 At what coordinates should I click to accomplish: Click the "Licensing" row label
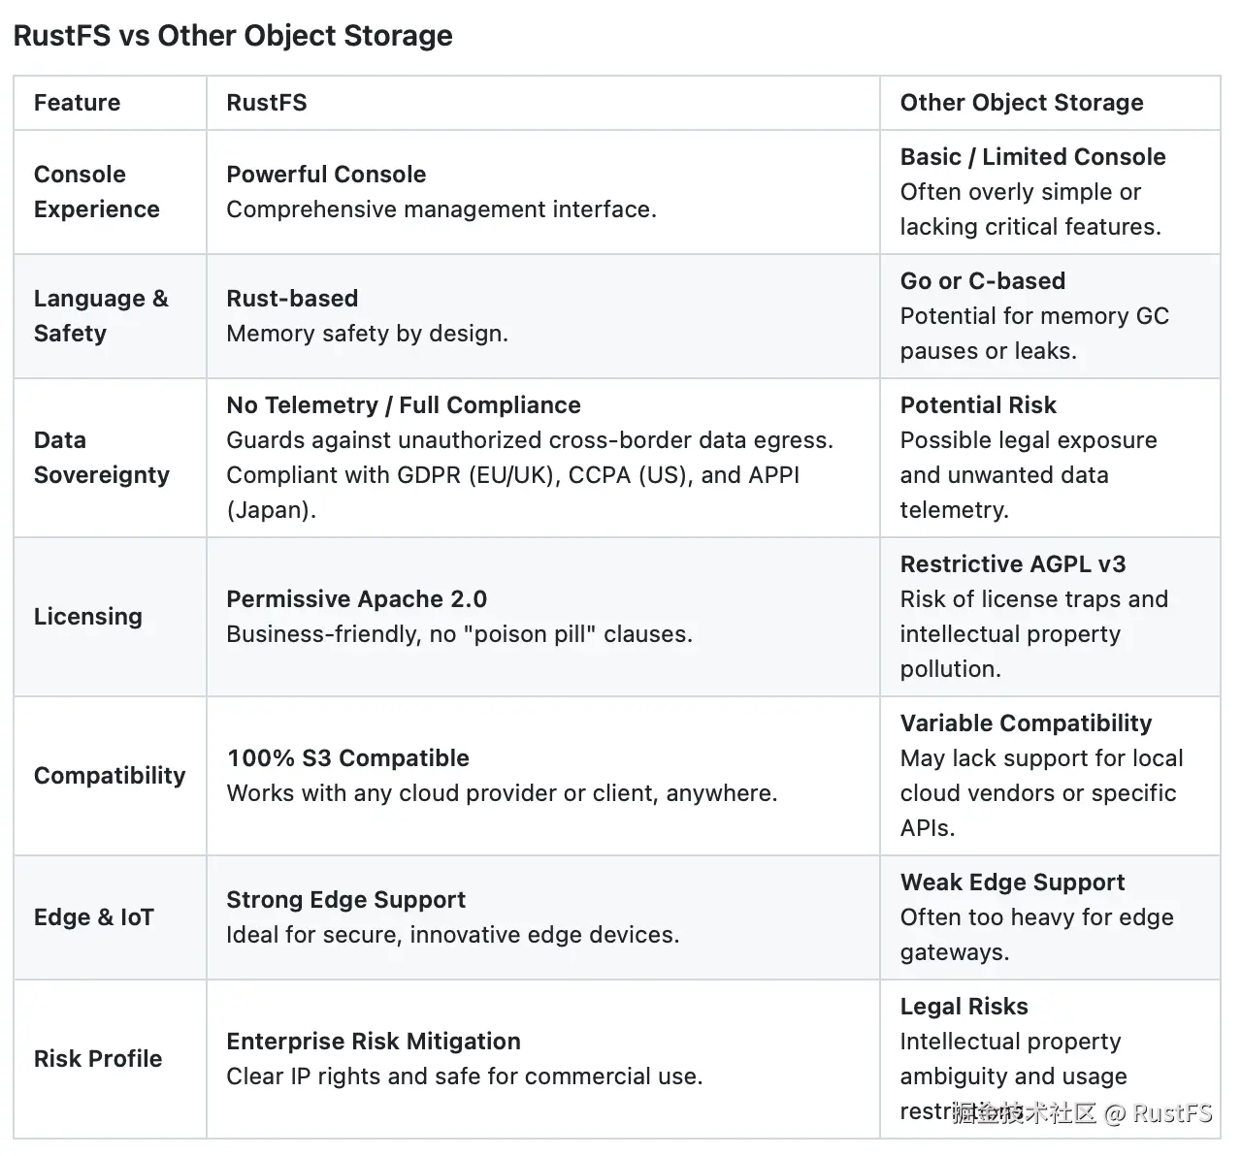[87, 617]
